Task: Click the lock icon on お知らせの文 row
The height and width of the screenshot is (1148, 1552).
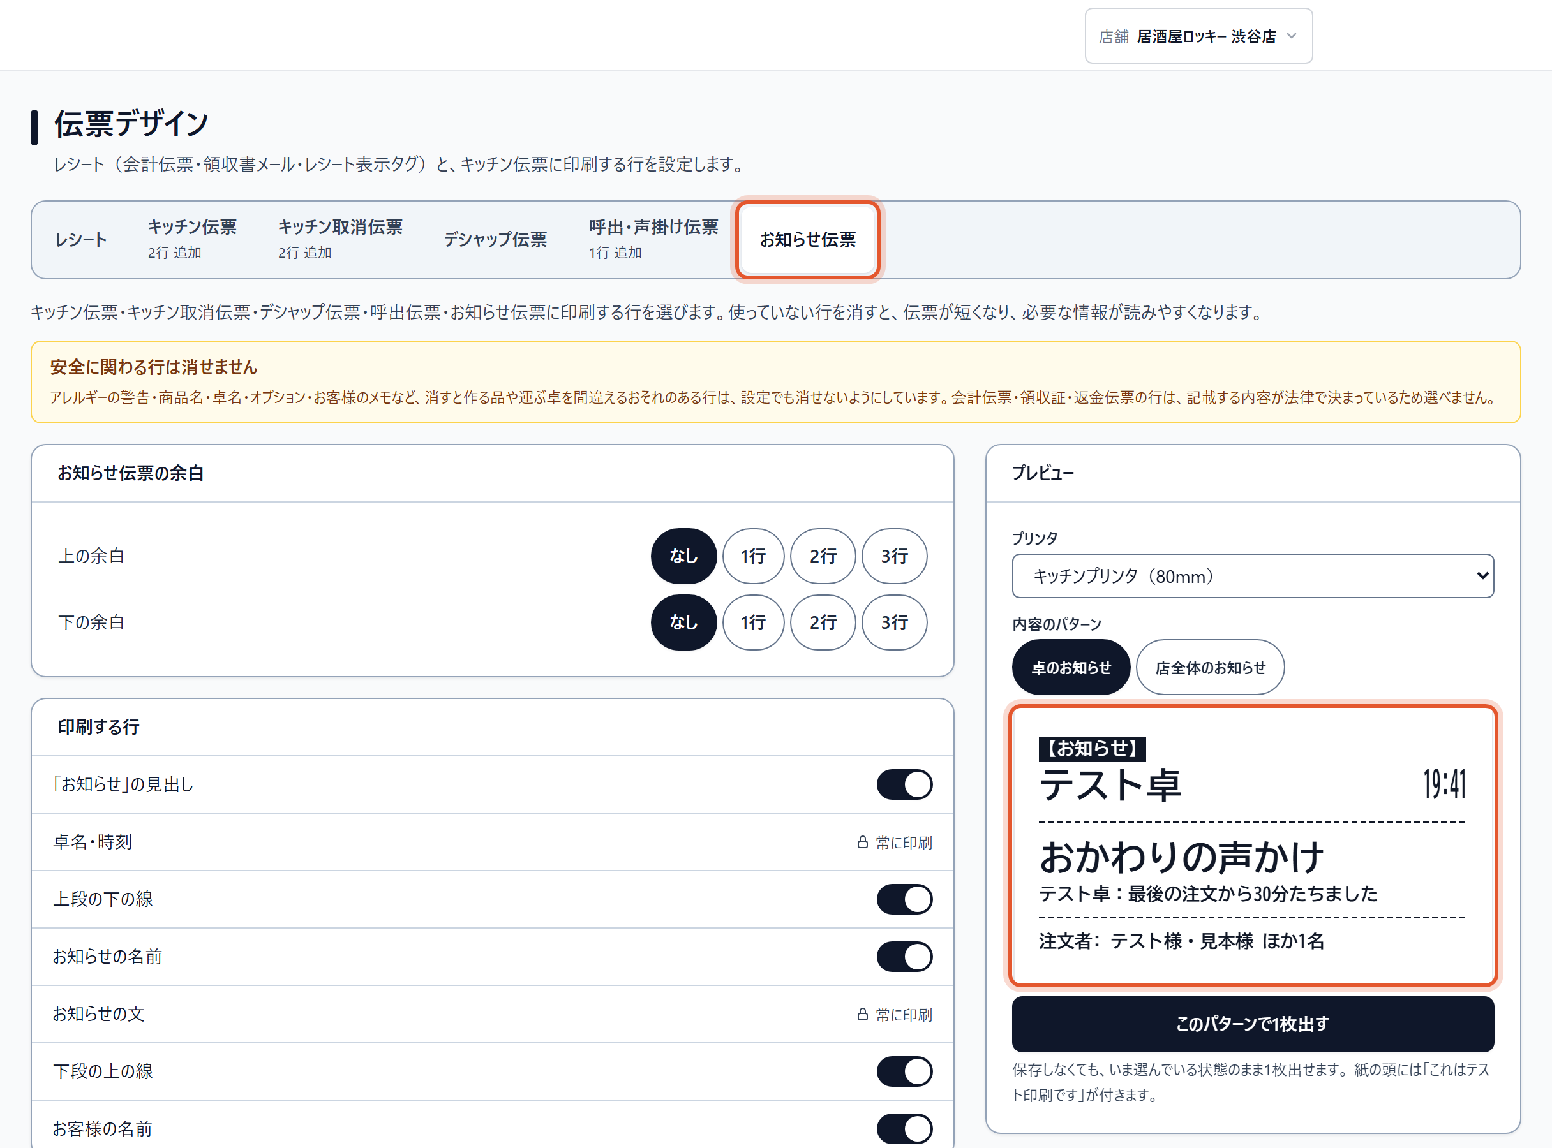Action: tap(862, 1015)
